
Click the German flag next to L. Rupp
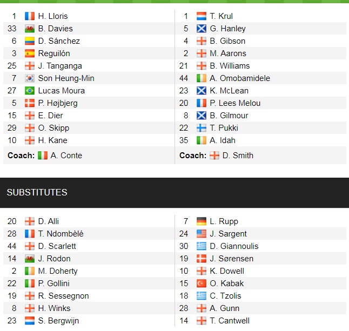[201, 221]
